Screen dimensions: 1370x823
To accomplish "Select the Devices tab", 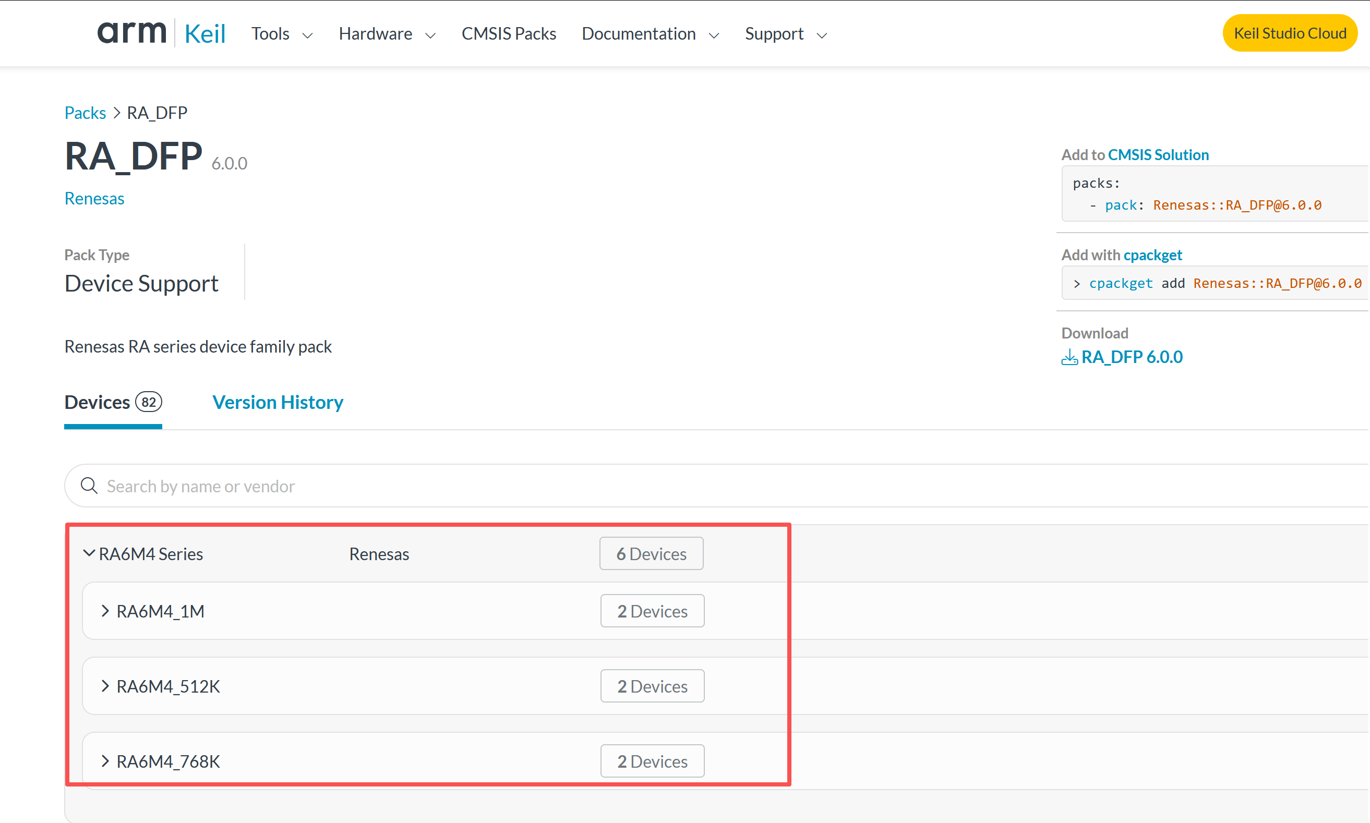I will pyautogui.click(x=113, y=402).
